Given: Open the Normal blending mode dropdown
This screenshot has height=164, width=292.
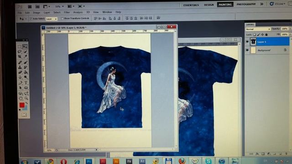Looking at the screenshot, I should point(258,29).
